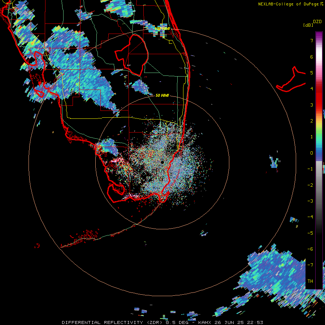Screen dimensions: 325x325
Task: Click the -1 value on color scale
Action: click(x=310, y=169)
